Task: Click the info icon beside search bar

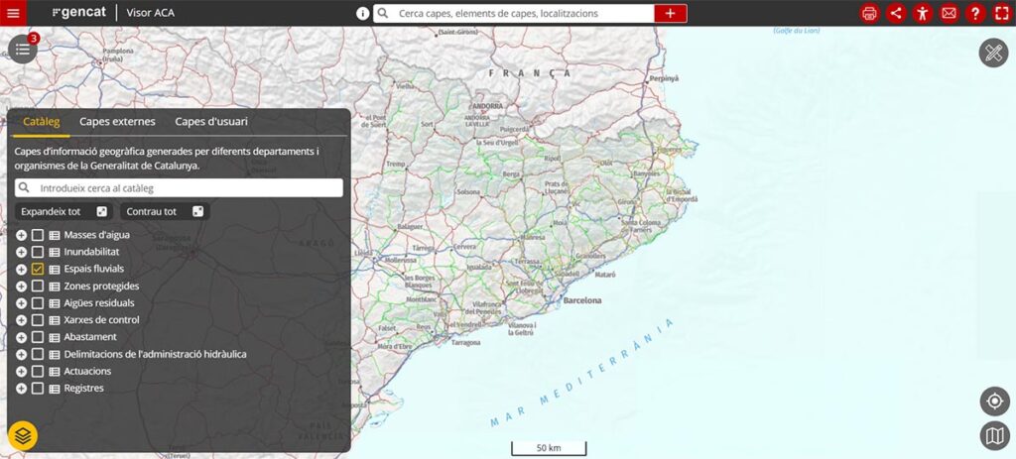Action: click(363, 14)
